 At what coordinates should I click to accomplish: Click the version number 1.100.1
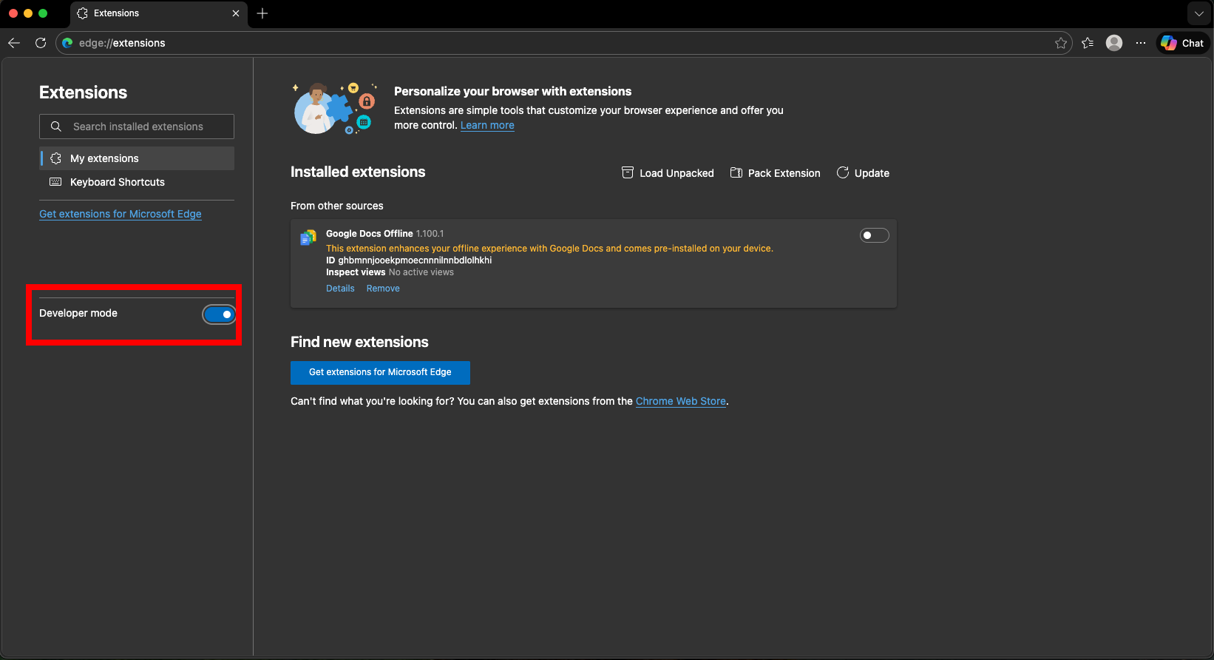[x=430, y=234]
